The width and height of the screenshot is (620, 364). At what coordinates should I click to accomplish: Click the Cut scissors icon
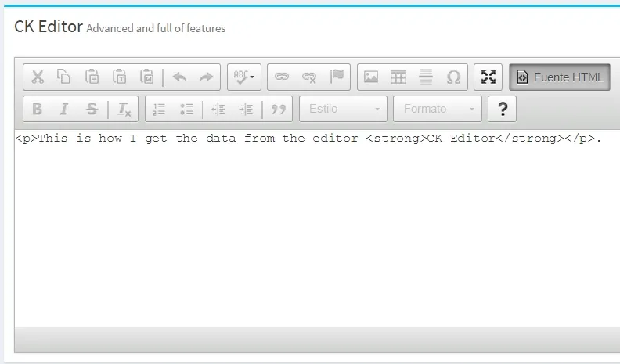pyautogui.click(x=38, y=77)
